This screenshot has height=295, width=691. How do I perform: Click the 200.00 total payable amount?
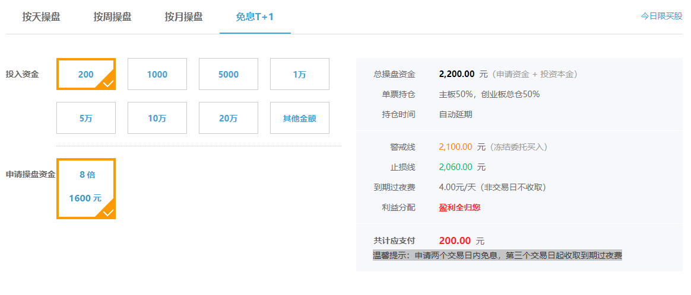[455, 241]
